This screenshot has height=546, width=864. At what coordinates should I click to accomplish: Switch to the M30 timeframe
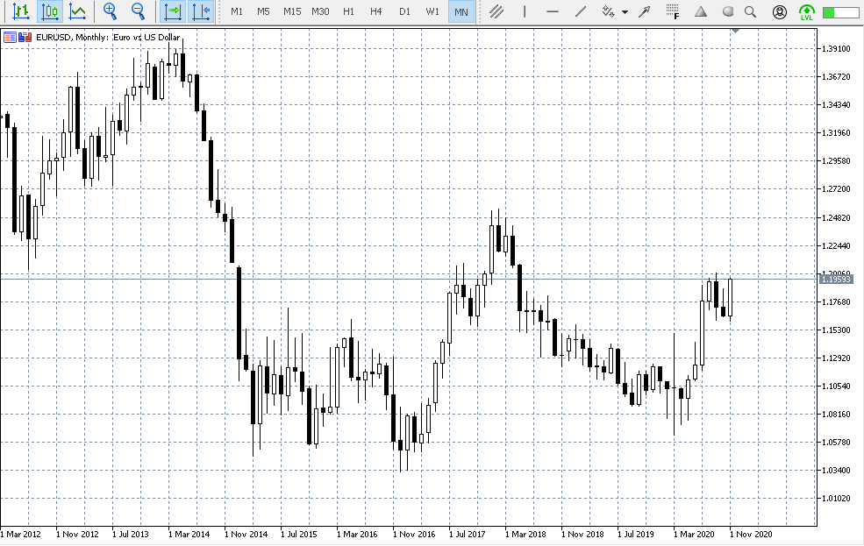[x=320, y=11]
